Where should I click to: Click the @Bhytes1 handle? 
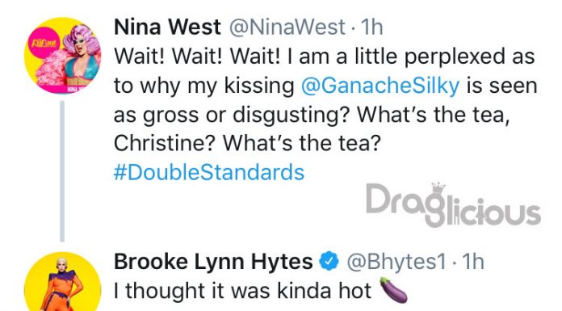click(x=396, y=262)
